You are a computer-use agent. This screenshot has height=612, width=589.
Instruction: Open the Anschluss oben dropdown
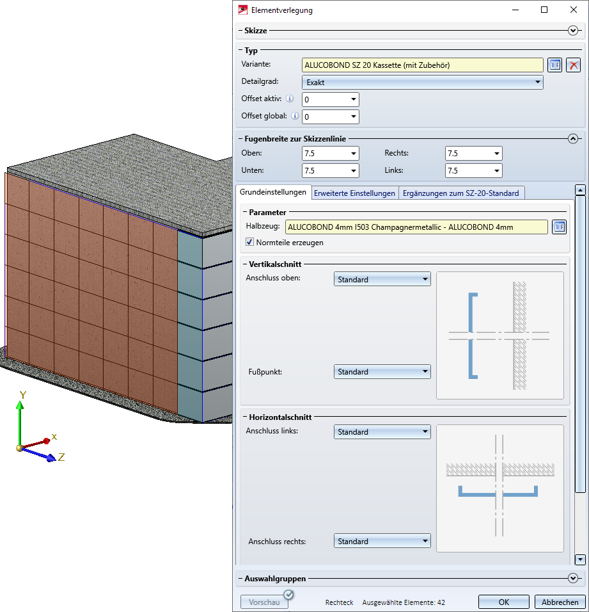point(382,280)
